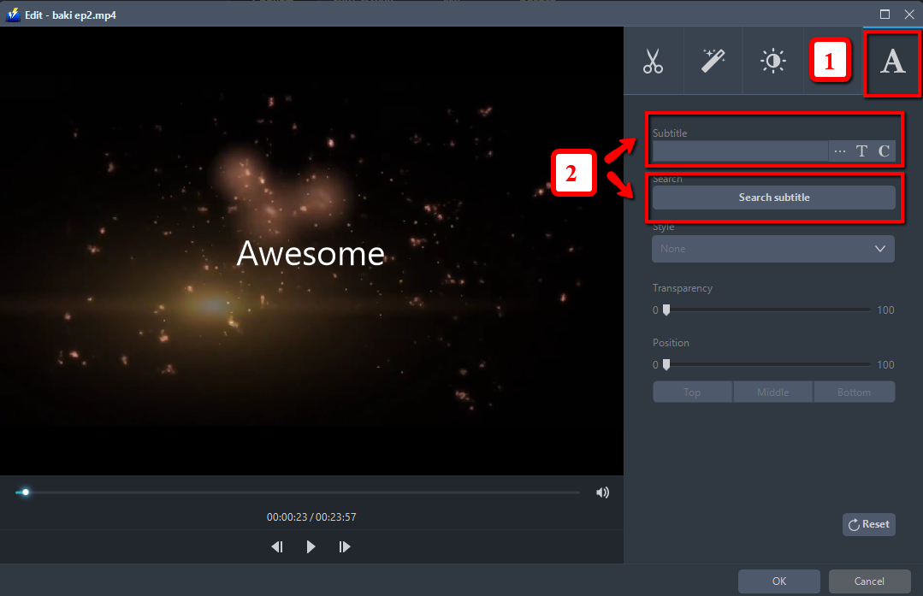Select the Subtitle 'A' tab icon
Image resolution: width=923 pixels, height=596 pixels.
[892, 60]
